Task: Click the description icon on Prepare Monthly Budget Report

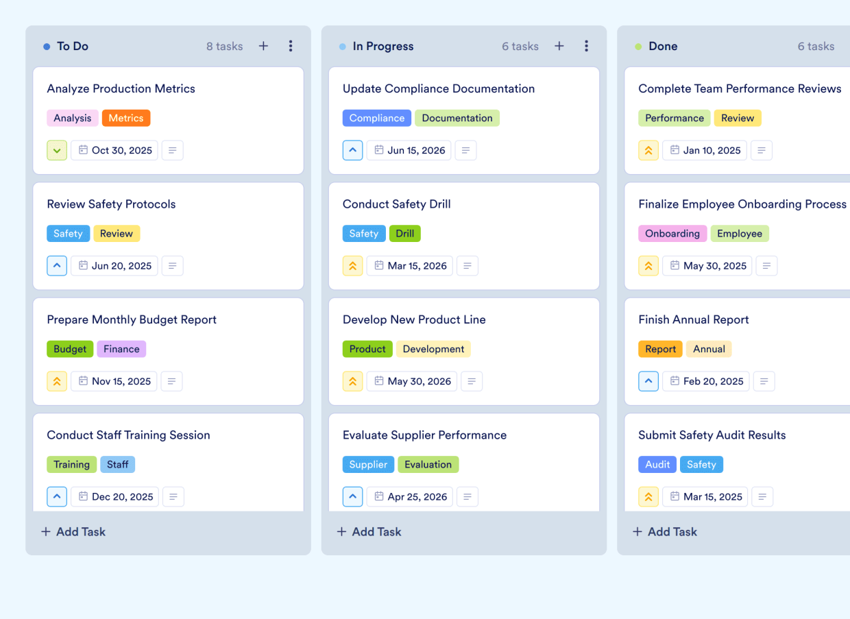Action: [x=171, y=381]
